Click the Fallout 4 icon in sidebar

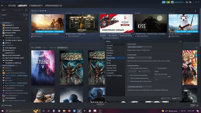click(x=3, y=43)
